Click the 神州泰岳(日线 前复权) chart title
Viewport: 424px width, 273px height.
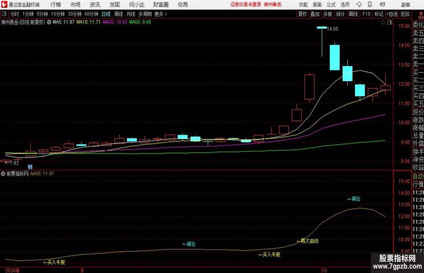tap(23, 22)
